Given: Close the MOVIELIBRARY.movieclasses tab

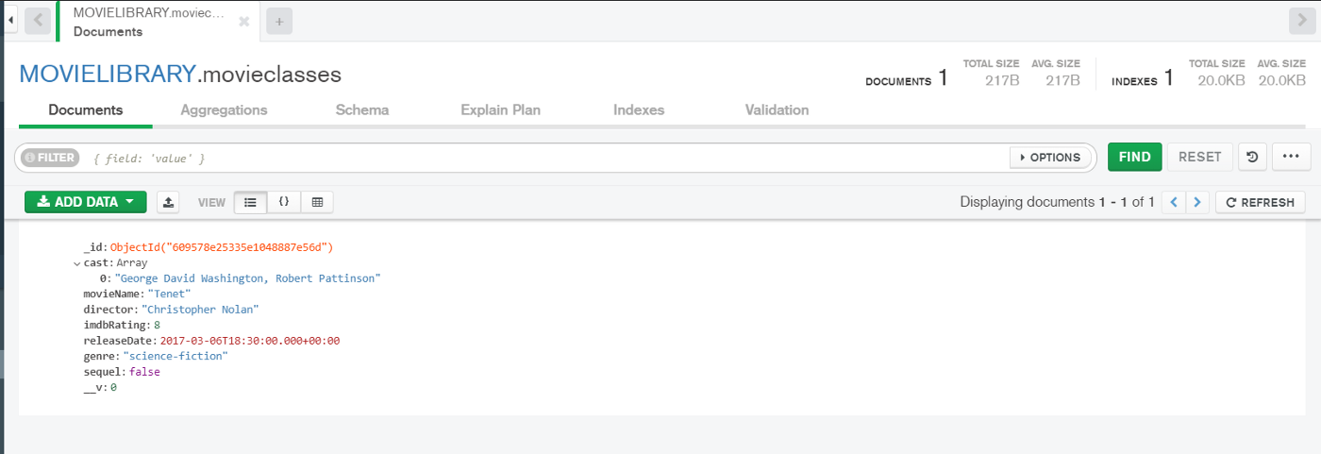Looking at the screenshot, I should click(244, 22).
